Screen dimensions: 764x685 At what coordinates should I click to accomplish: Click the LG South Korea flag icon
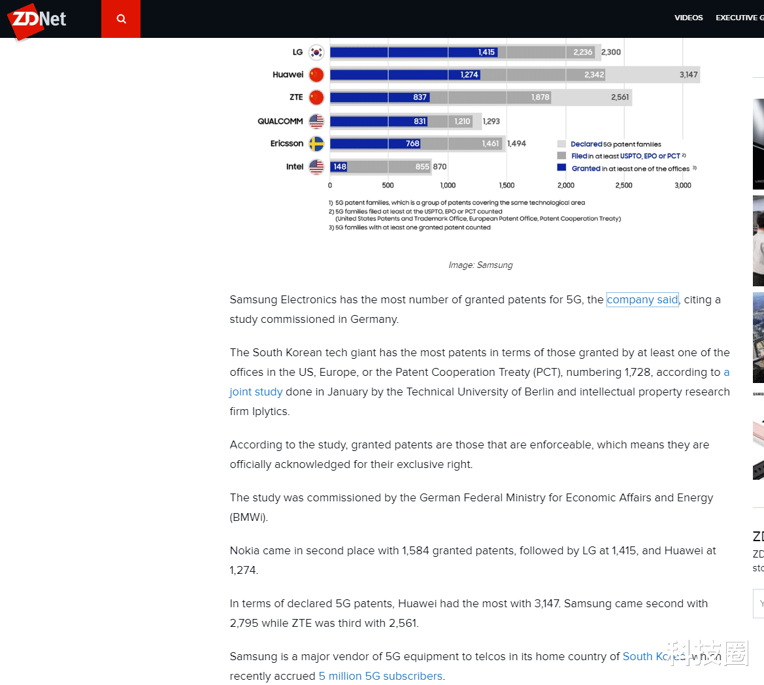pyautogui.click(x=317, y=52)
